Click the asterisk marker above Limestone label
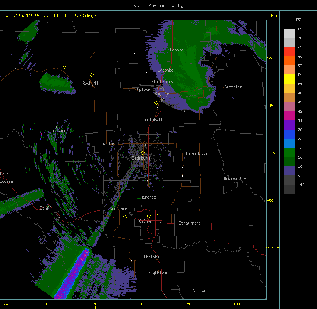 (x=56, y=127)
